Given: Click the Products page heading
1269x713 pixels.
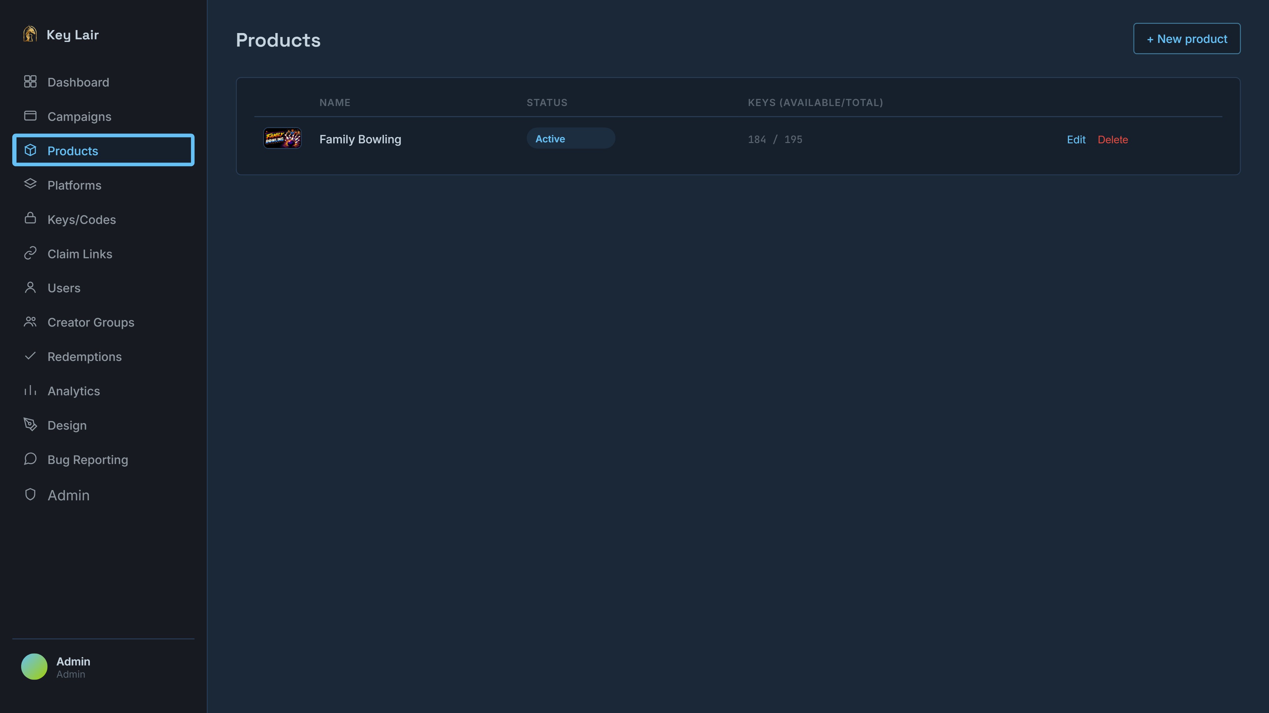Looking at the screenshot, I should pos(278,40).
